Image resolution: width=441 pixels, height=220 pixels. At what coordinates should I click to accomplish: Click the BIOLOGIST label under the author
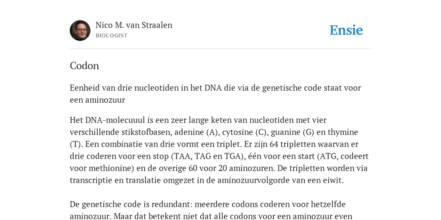pyautogui.click(x=112, y=36)
